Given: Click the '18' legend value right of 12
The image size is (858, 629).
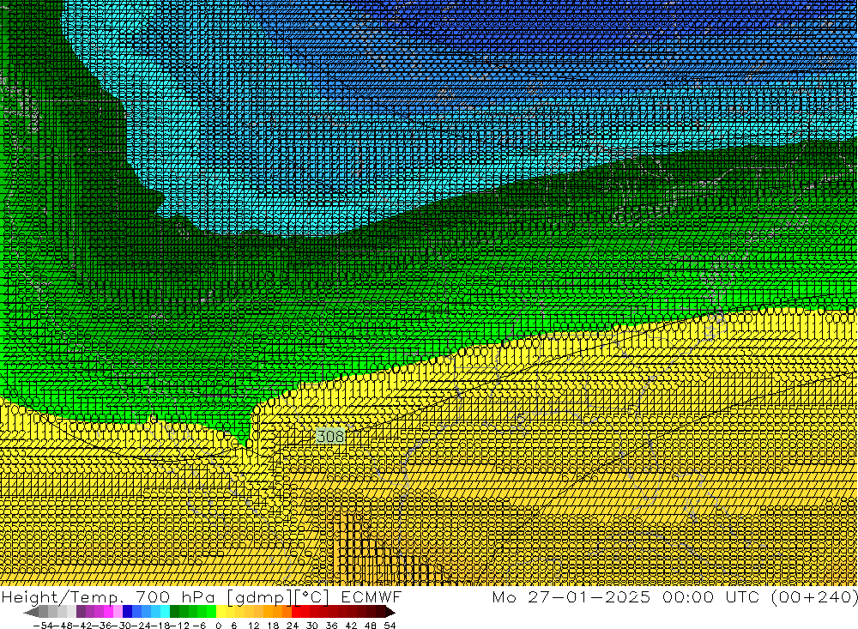Looking at the screenshot, I should 273,626.
